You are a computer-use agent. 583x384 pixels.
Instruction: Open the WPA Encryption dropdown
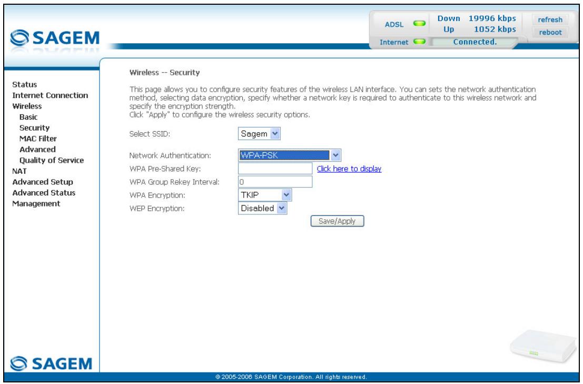(x=265, y=195)
